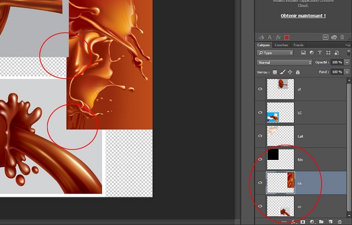Select the Lait layer thumbnail
The height and width of the screenshot is (225, 352).
click(x=280, y=136)
